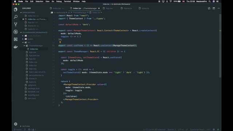Screen dimensions: 233x131
Task: Open the errors and warnings count in the status bar
Action: point(32,130)
